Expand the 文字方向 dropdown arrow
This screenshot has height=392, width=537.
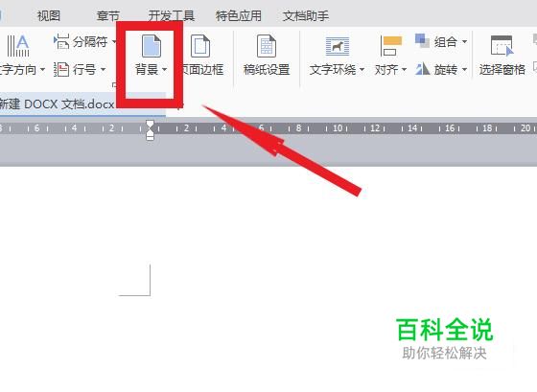point(43,70)
